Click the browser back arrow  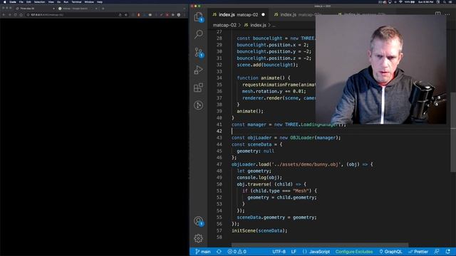tap(4, 14)
